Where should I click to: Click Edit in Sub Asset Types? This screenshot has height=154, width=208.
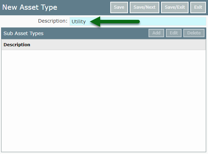pos(174,33)
